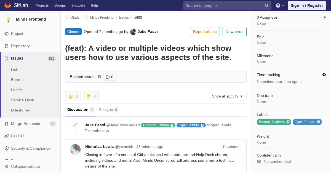Click the Issues count badge 826
Image resolution: width=331 pixels, height=173 pixels.
(x=52, y=58)
